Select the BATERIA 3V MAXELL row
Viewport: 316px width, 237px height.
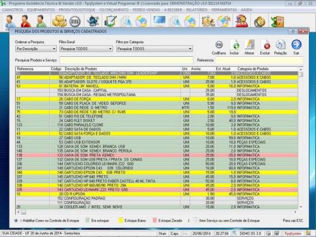(157, 86)
